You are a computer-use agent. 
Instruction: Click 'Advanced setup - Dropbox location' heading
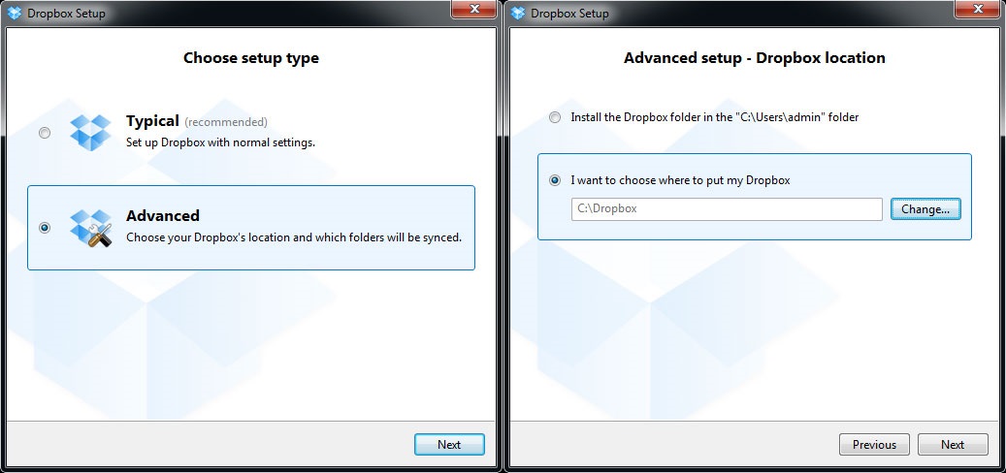tap(755, 58)
